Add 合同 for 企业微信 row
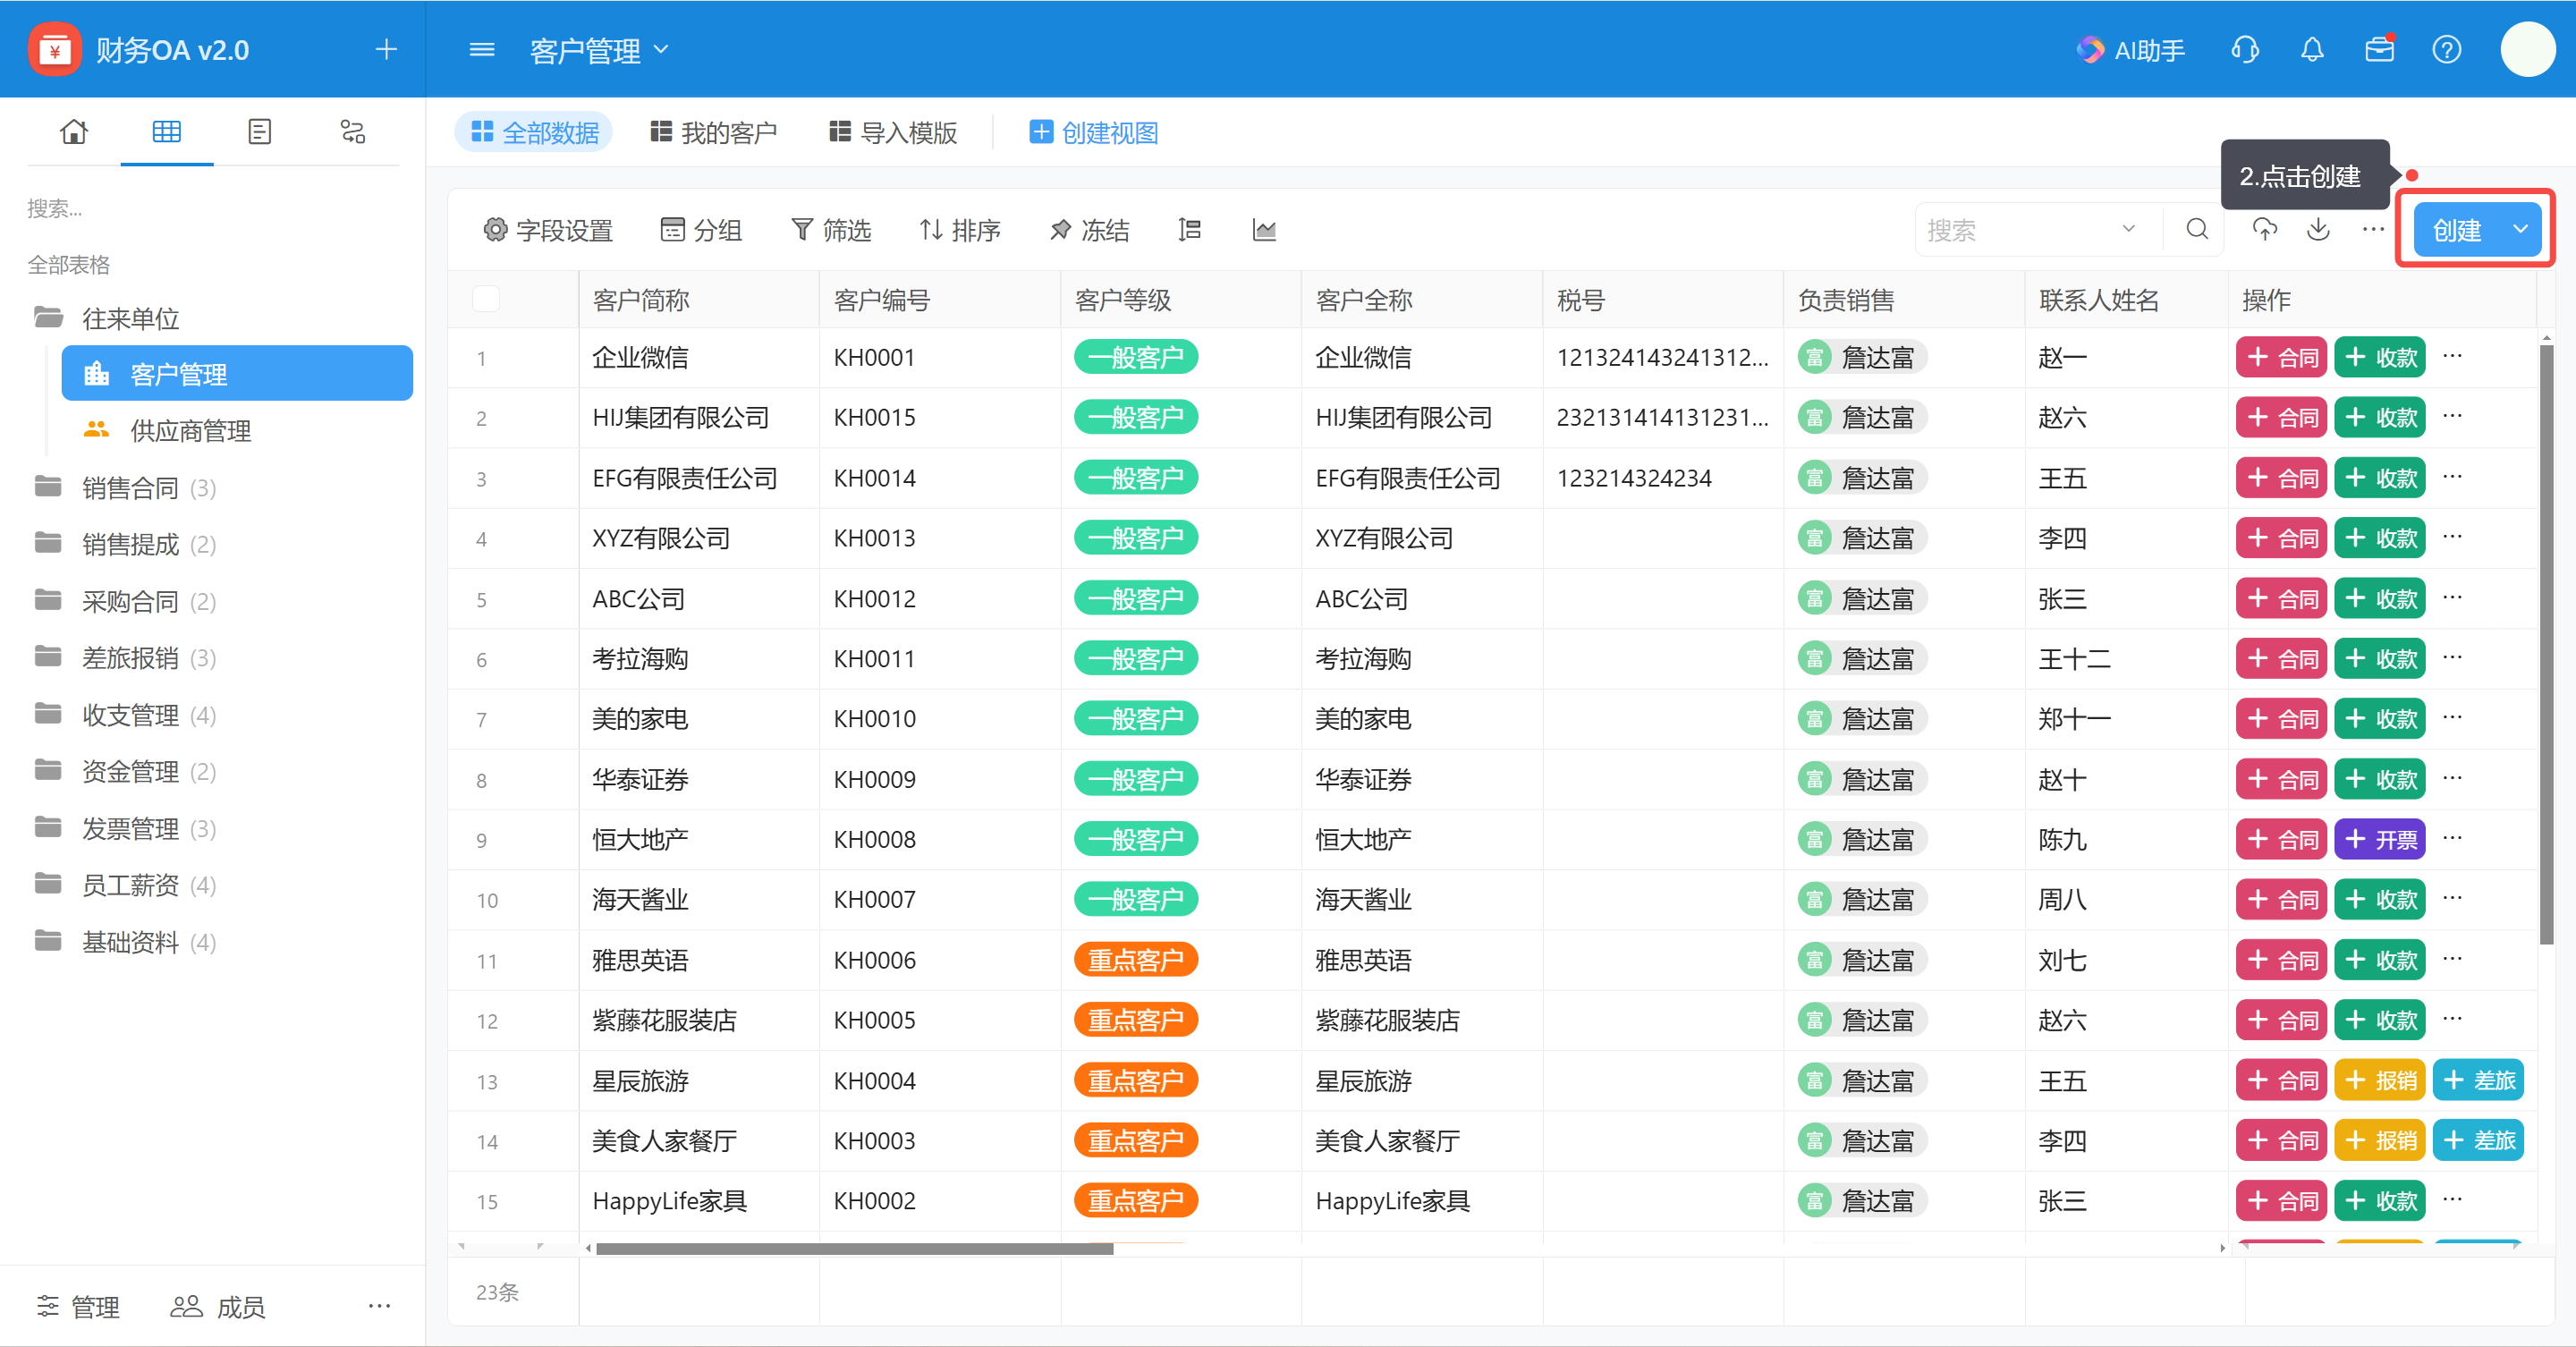2576x1347 pixels. 2281,357
